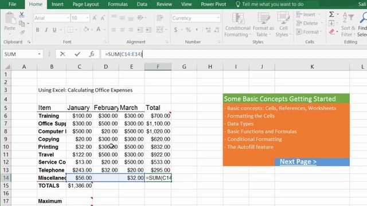The height and width of the screenshot is (206, 367).
Task: Click the Borders icon
Action: 70,30
